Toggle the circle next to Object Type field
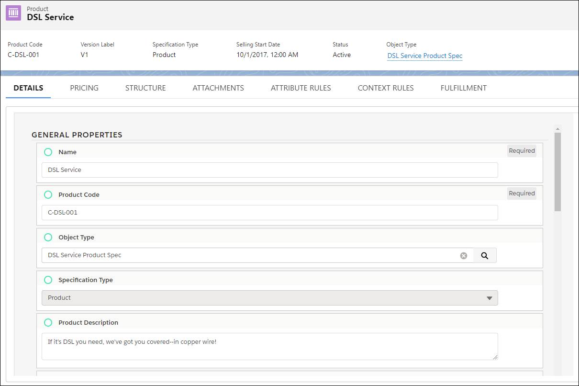This screenshot has width=579, height=386. pos(48,237)
